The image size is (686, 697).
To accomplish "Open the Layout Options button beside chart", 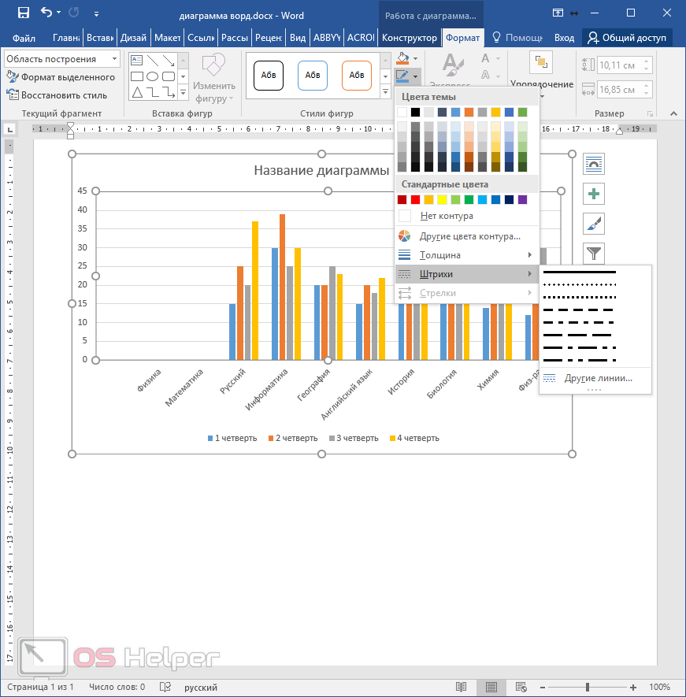I will pos(594,165).
